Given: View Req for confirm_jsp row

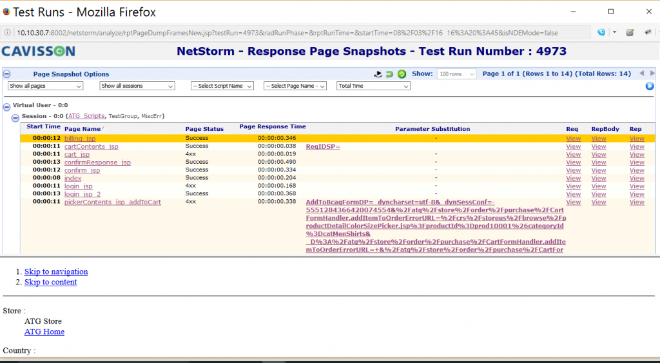Looking at the screenshot, I should (x=573, y=171).
